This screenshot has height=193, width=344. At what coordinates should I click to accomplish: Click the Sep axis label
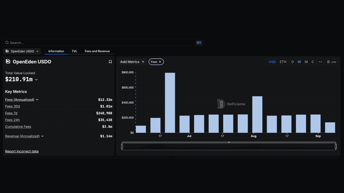318,136
